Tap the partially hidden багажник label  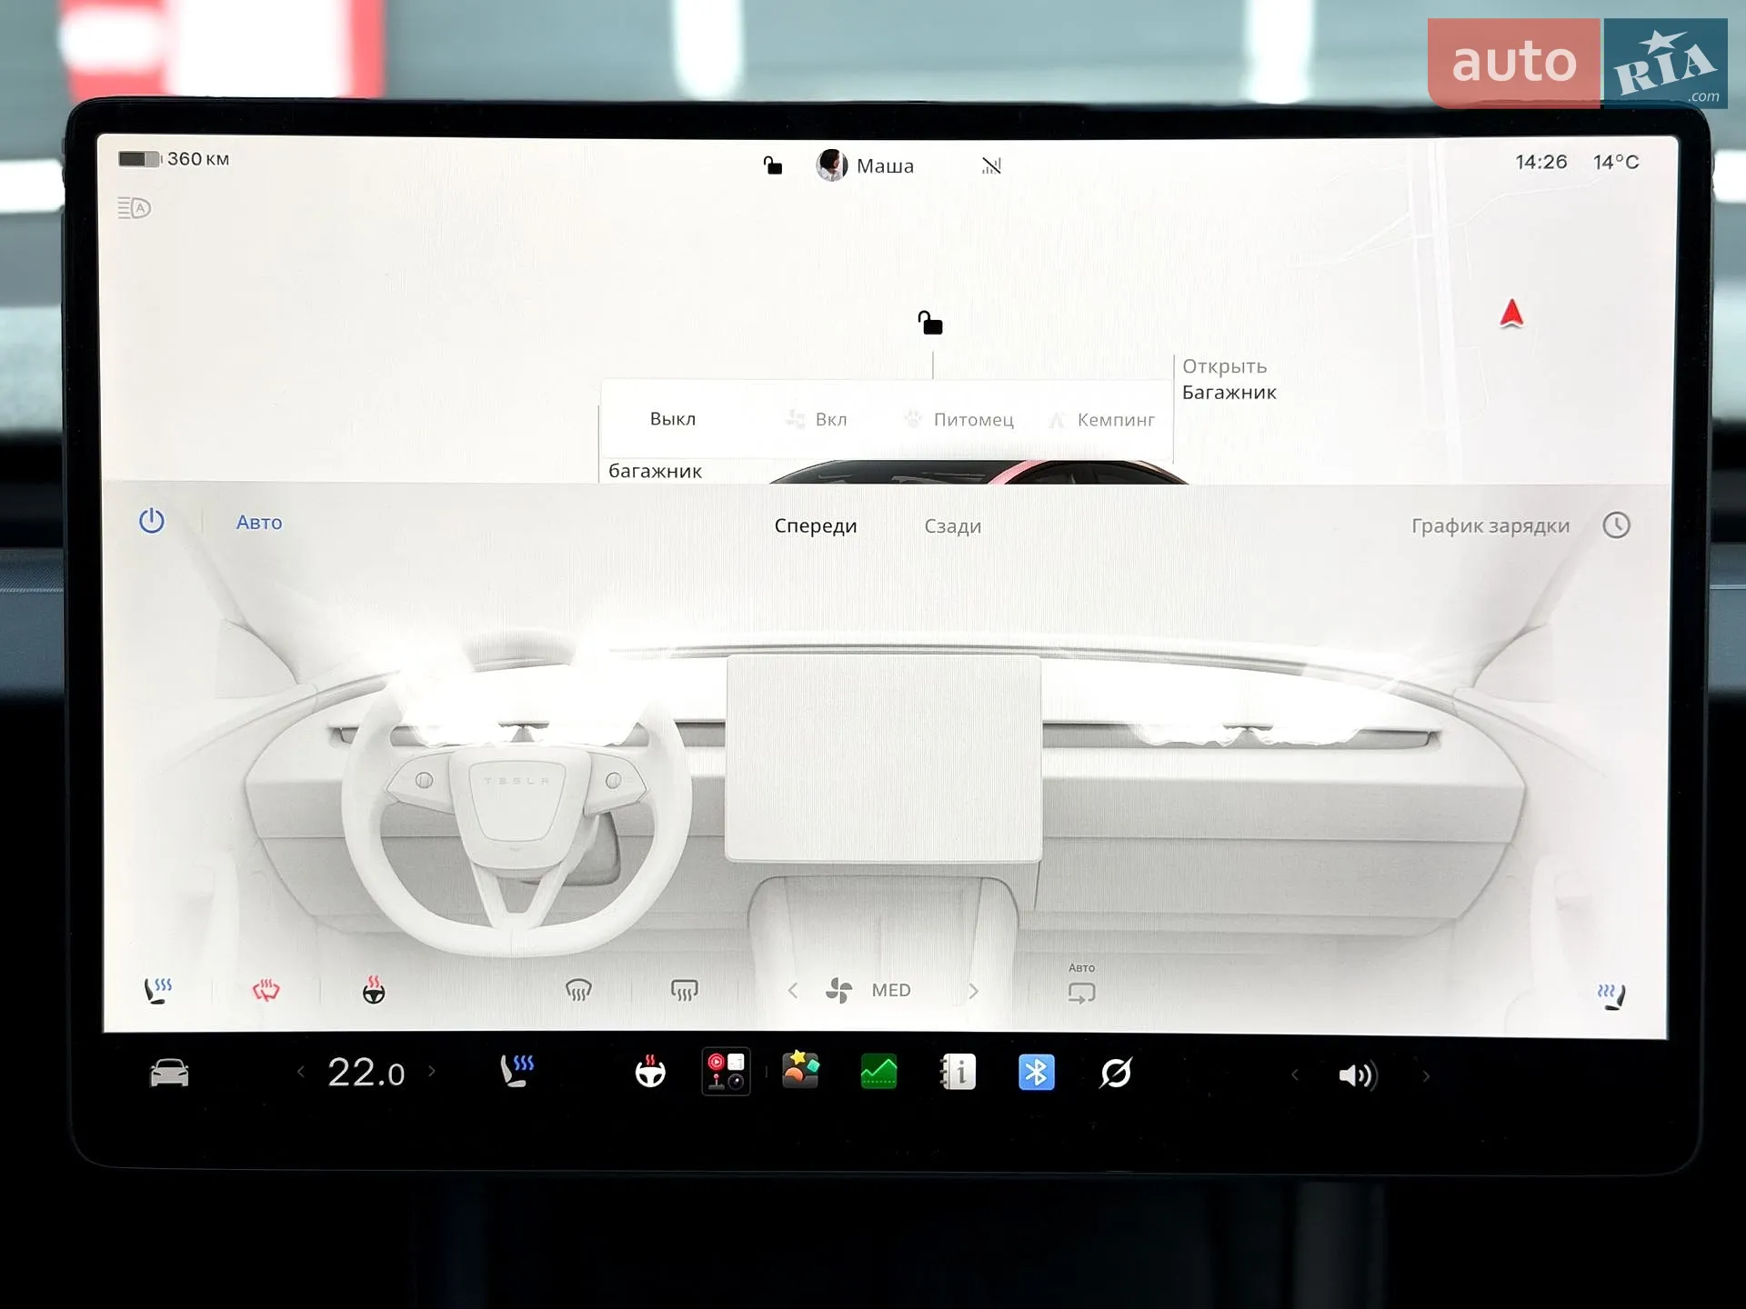coord(655,471)
